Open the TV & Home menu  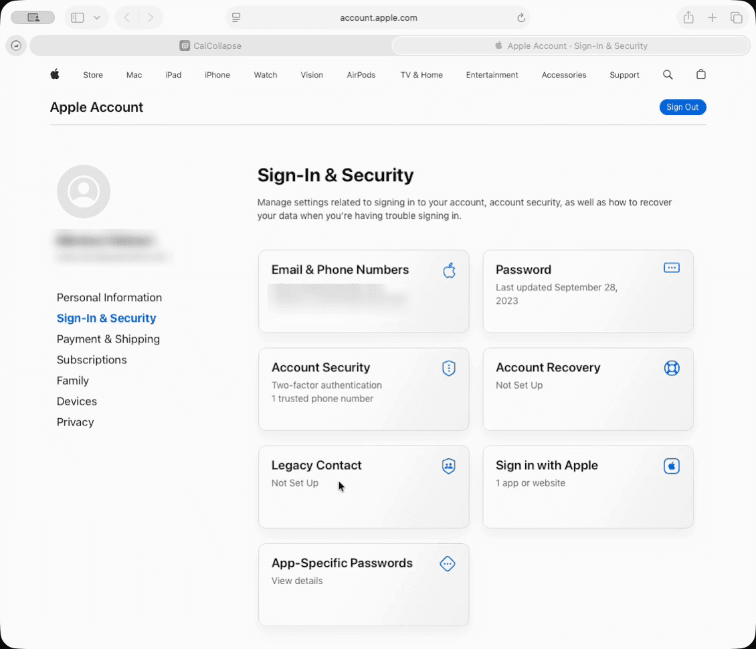click(422, 75)
